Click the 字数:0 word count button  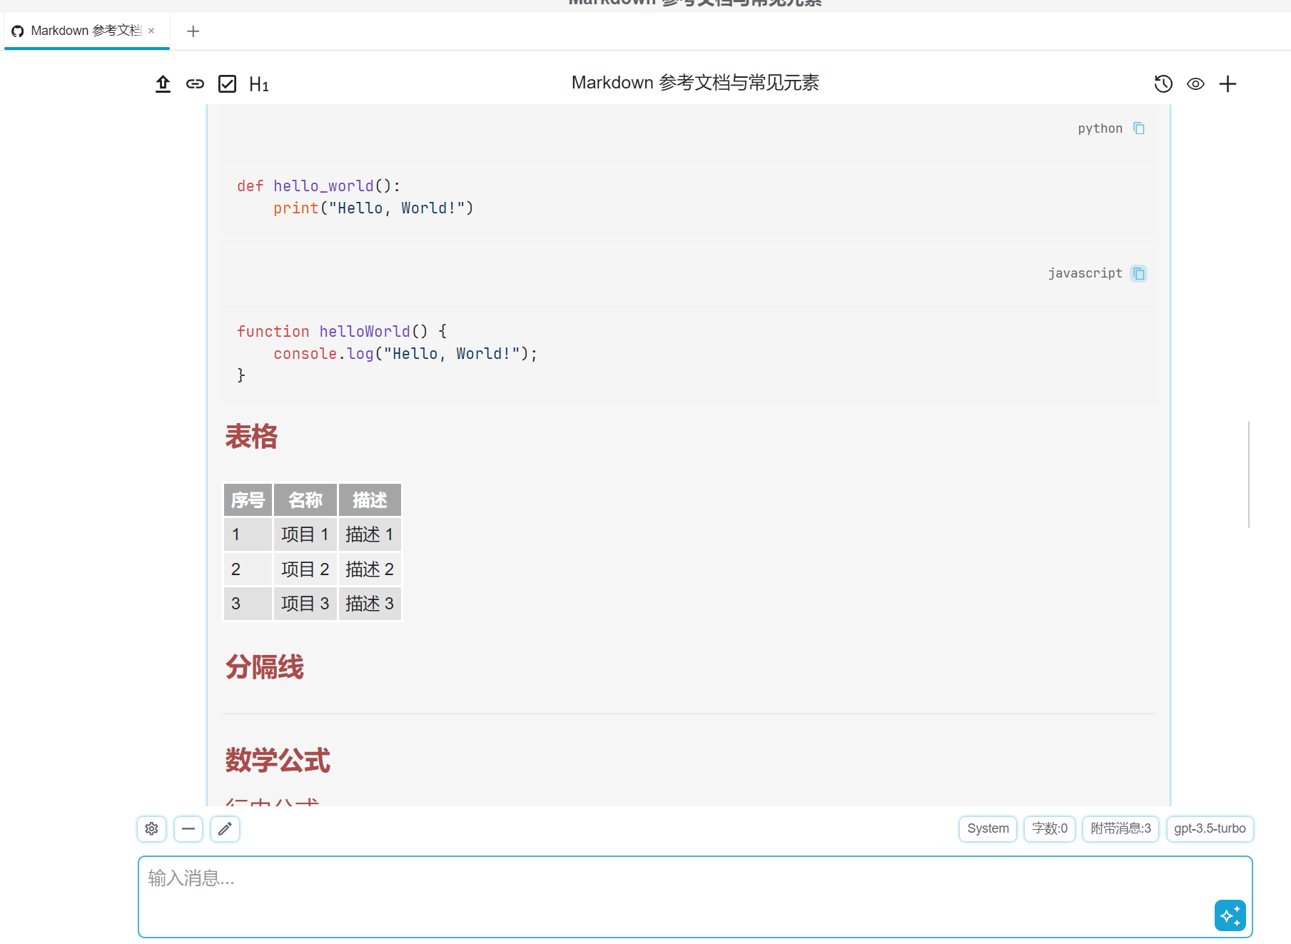click(x=1049, y=829)
